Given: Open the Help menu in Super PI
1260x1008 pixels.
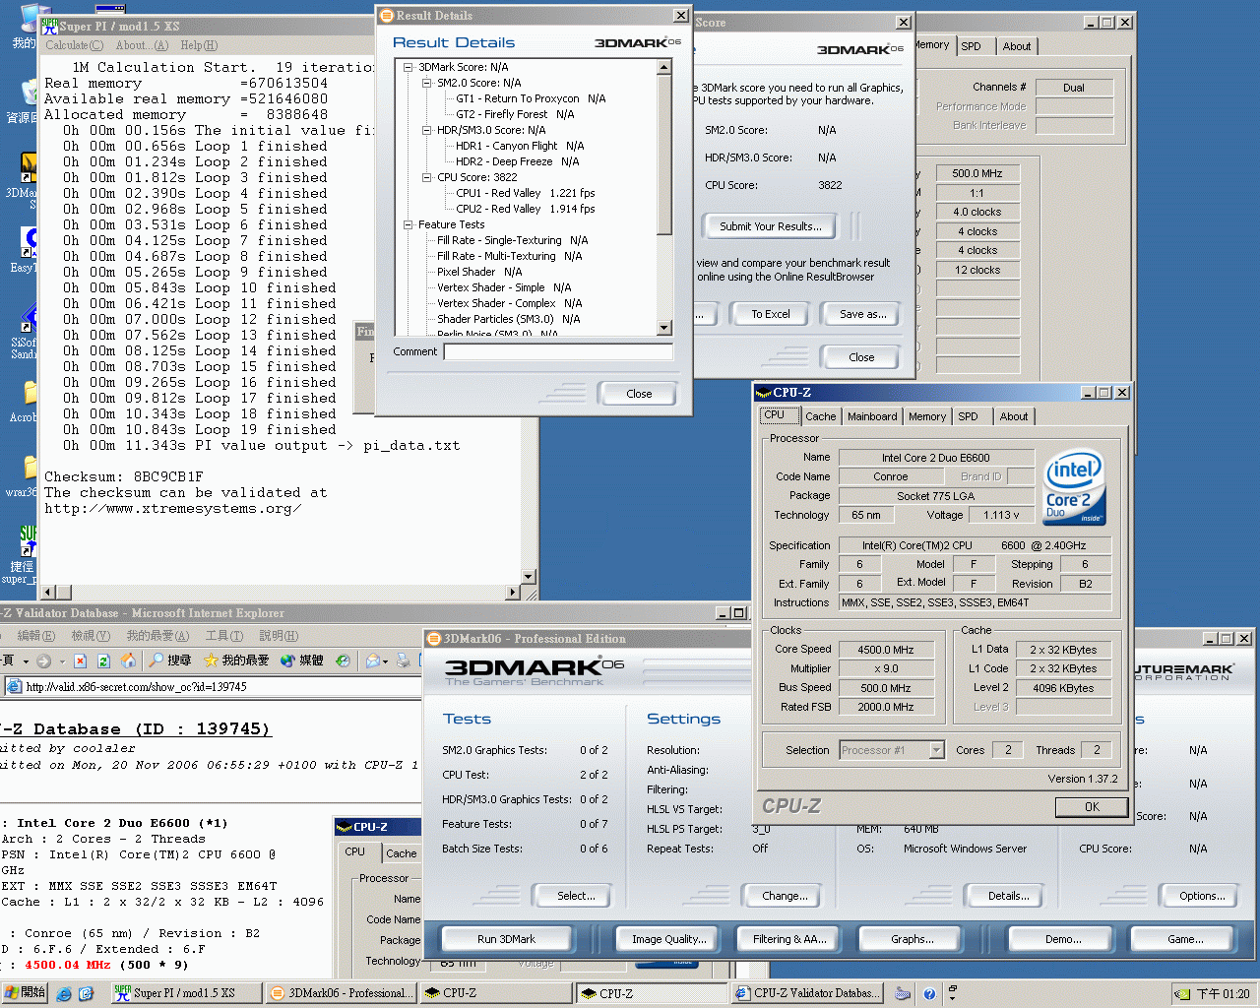Looking at the screenshot, I should [199, 45].
